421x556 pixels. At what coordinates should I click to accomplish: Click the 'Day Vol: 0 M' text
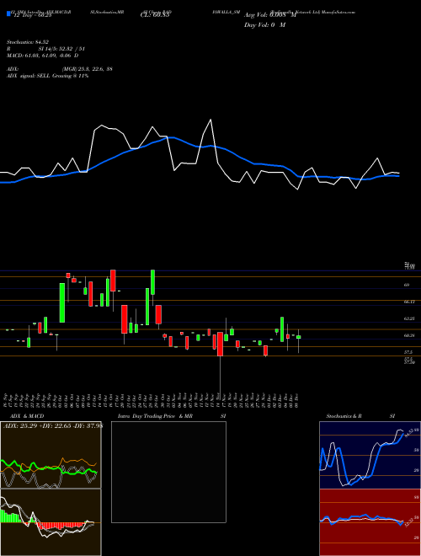264,25
